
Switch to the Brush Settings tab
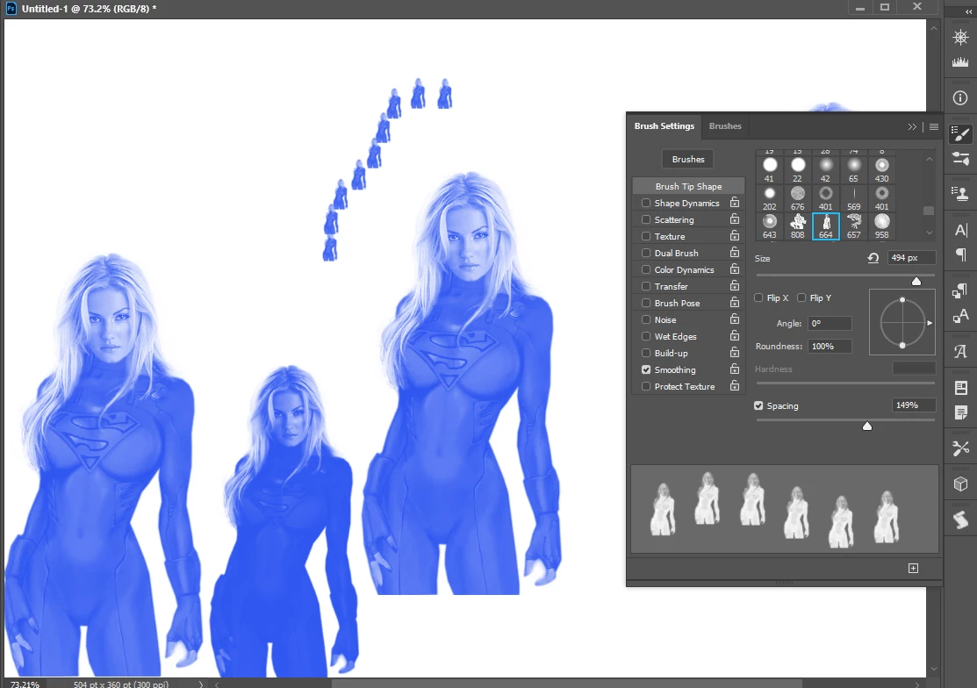[x=665, y=125]
